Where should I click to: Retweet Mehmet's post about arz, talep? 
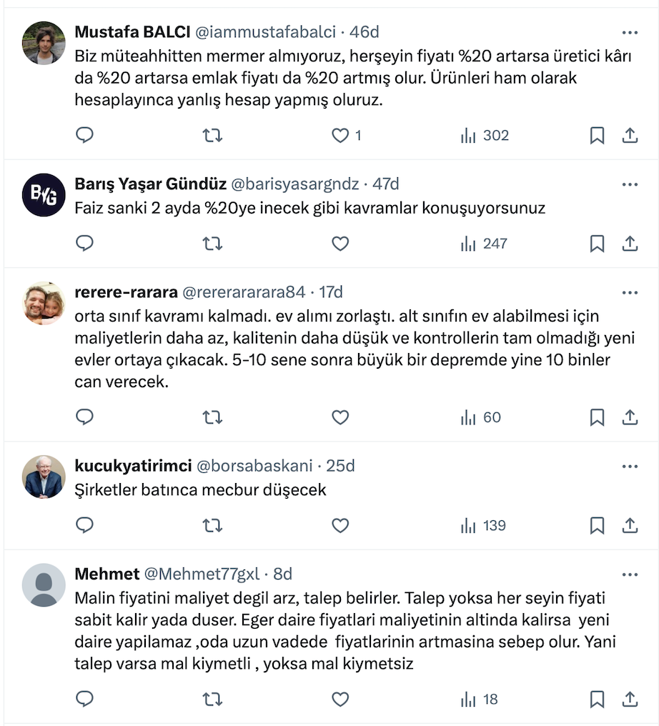pos(212,700)
